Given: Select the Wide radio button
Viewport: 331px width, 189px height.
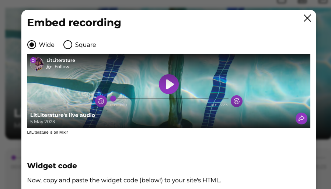Looking at the screenshot, I should coord(32,45).
